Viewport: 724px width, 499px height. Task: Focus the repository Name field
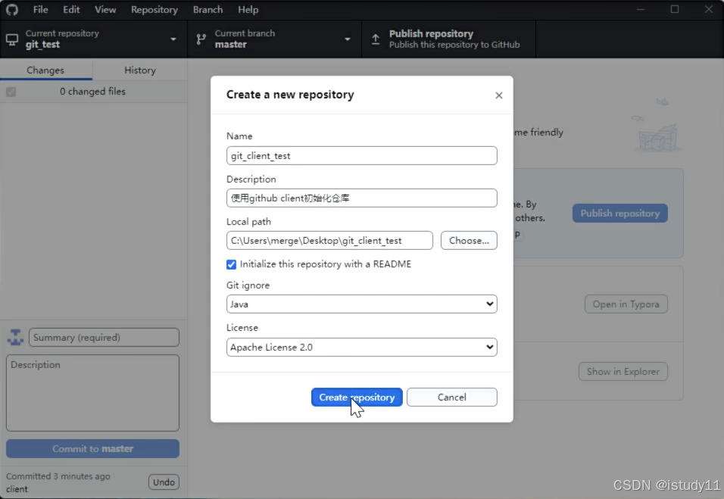click(x=361, y=155)
